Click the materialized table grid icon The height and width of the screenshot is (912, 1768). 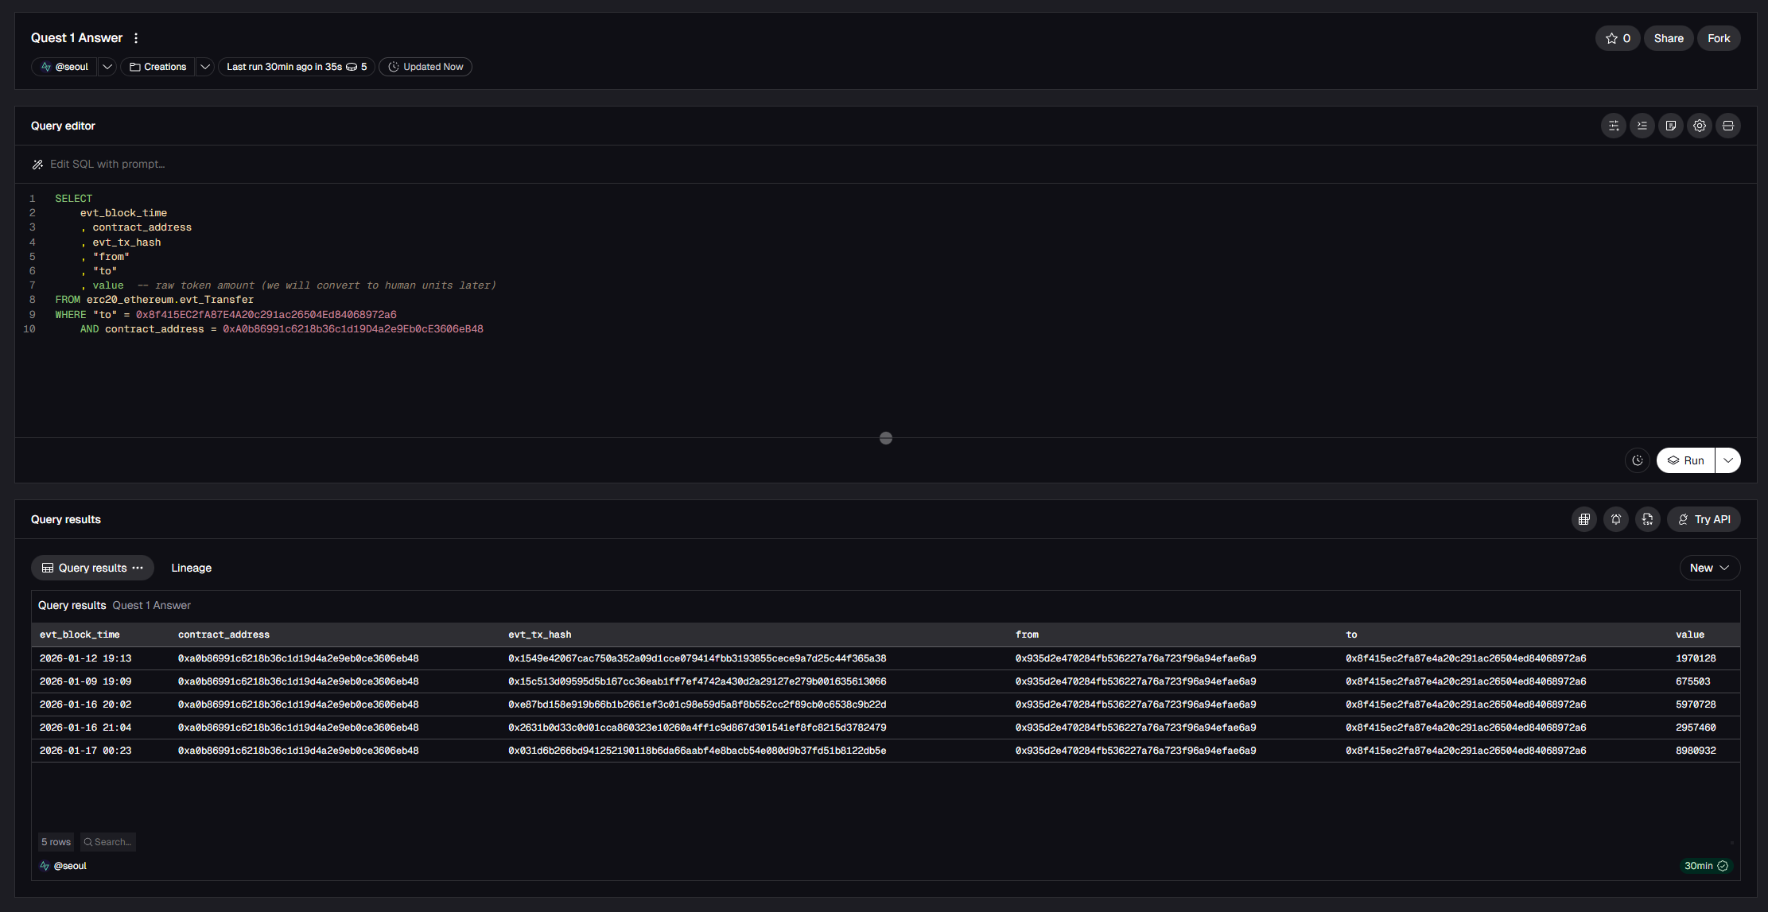(1583, 519)
